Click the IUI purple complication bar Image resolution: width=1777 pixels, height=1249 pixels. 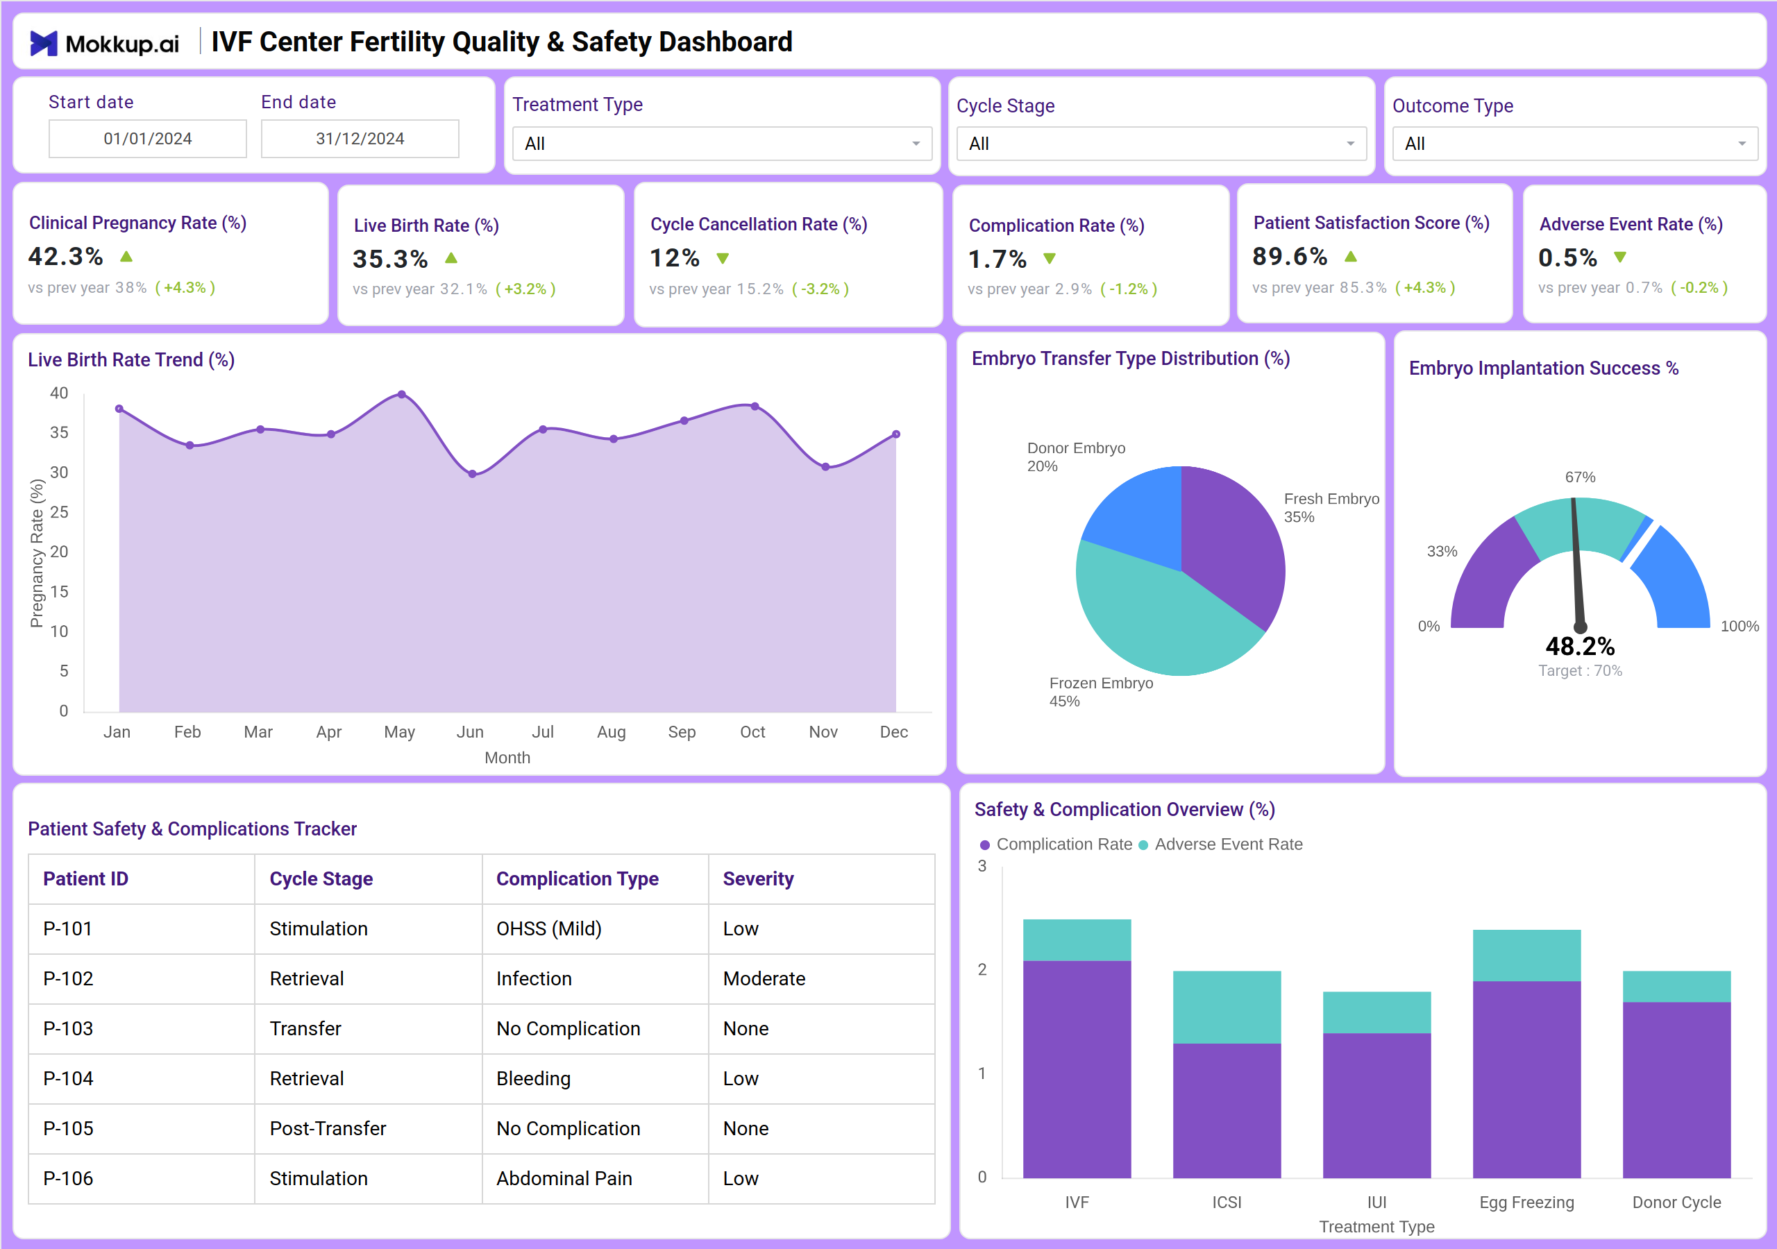point(1377,1106)
